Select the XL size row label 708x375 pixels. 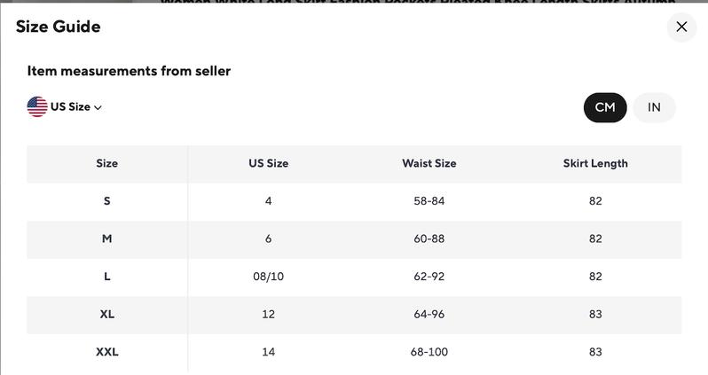(x=106, y=314)
